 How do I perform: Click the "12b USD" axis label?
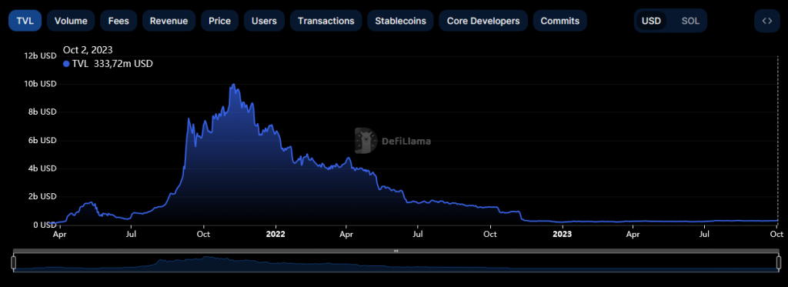(x=40, y=55)
